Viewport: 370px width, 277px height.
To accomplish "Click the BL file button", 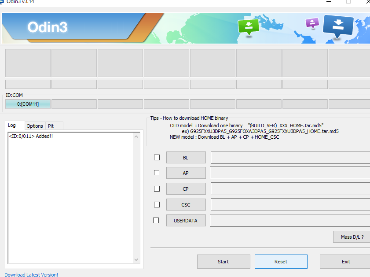I will coord(186,158).
